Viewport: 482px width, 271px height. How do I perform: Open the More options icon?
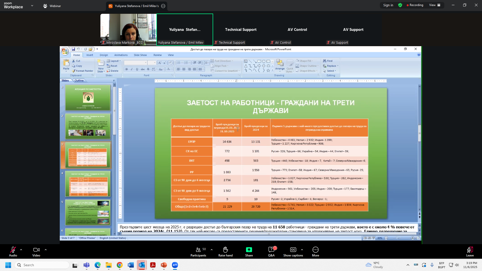point(315,250)
